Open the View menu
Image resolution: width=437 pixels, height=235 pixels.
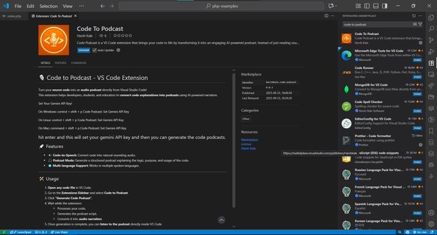[67, 6]
